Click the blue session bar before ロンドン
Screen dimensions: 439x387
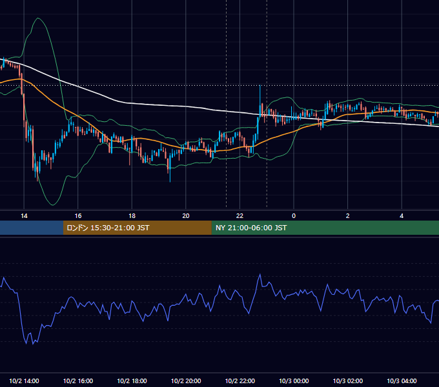32,228
